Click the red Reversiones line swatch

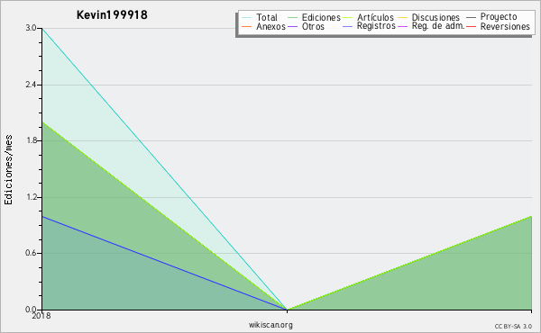[x=471, y=26]
